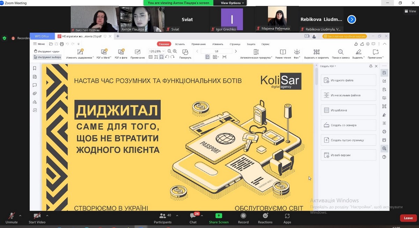Click the Вырезать и закрепить crop icon
This screenshot has width=419, height=228.
pyautogui.click(x=316, y=52)
